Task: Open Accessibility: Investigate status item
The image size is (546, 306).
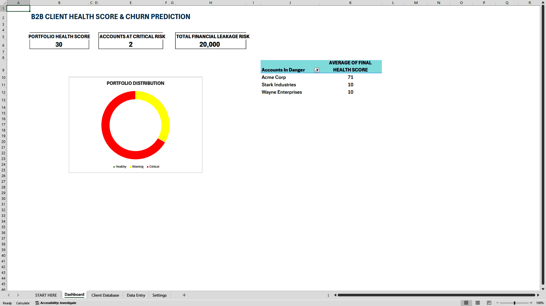Action: point(56,303)
